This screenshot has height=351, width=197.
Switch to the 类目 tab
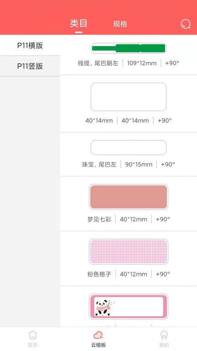78,23
